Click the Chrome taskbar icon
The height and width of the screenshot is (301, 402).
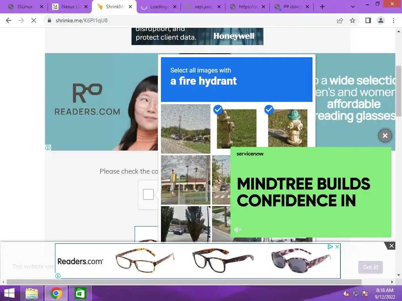[56, 293]
